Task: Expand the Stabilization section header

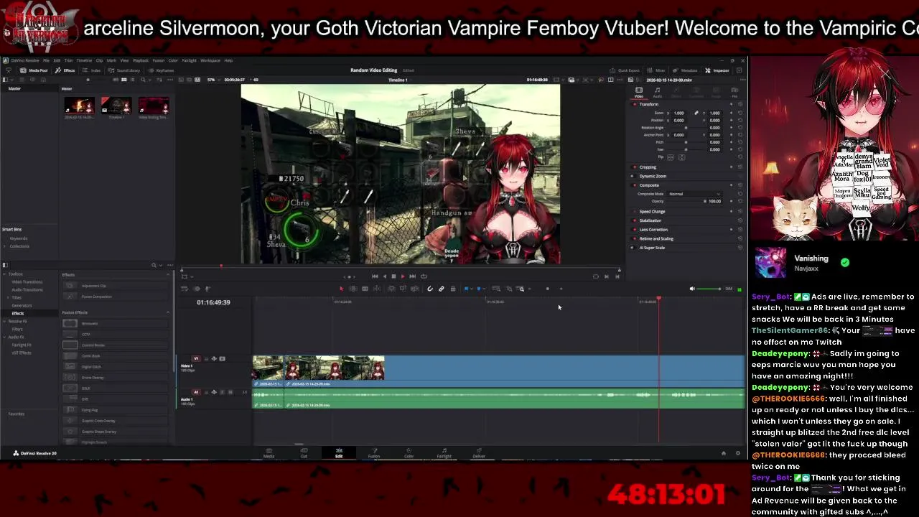Action: click(650, 220)
